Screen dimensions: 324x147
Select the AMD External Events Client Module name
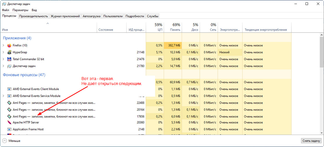click(x=36, y=89)
